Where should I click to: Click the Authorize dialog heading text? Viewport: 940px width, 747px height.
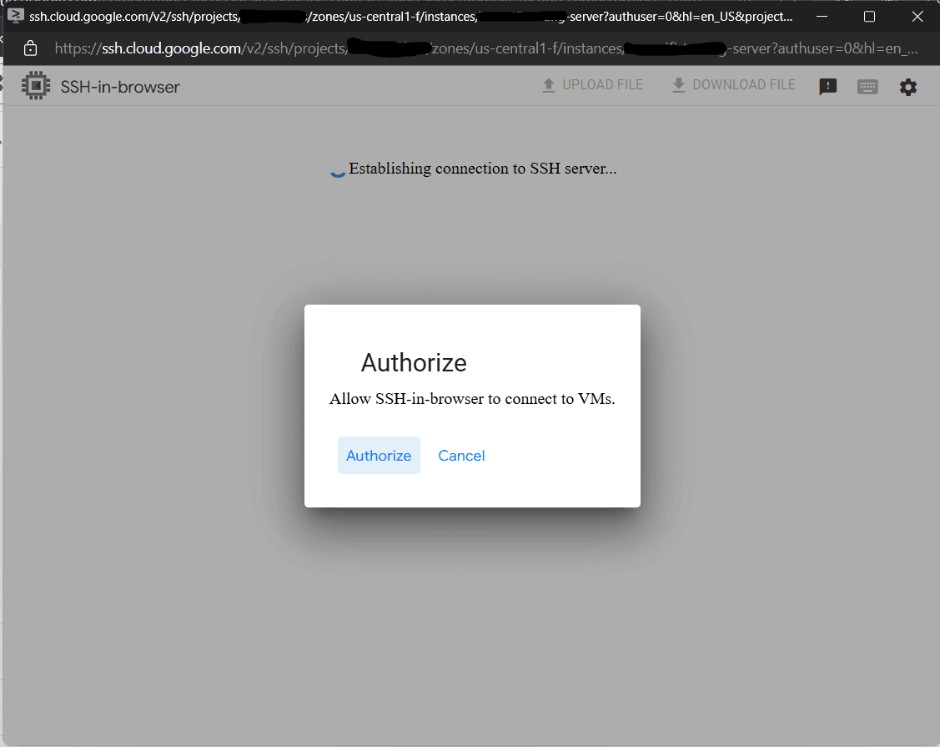414,362
